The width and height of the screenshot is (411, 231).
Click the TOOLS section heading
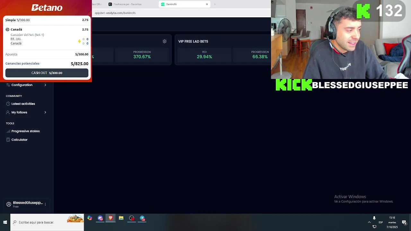click(x=10, y=123)
